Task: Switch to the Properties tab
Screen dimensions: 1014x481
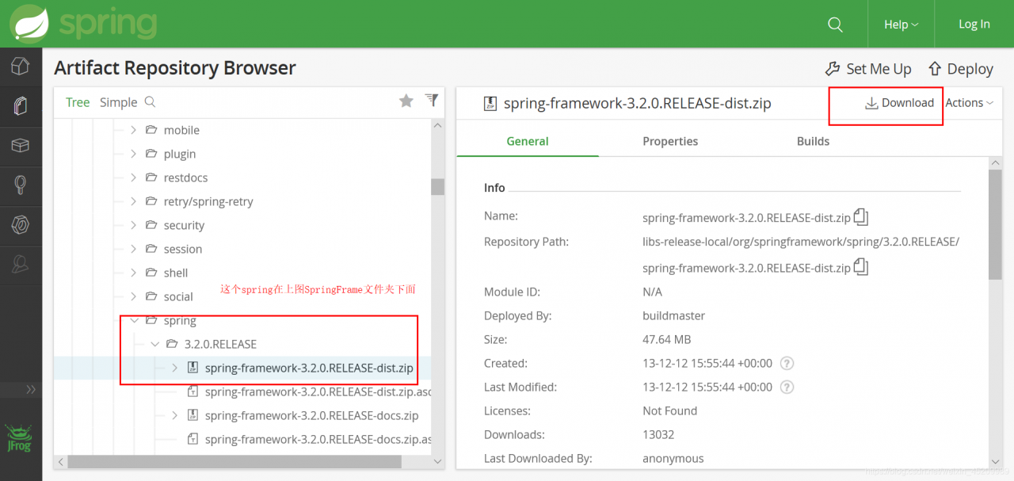Action: pos(670,141)
